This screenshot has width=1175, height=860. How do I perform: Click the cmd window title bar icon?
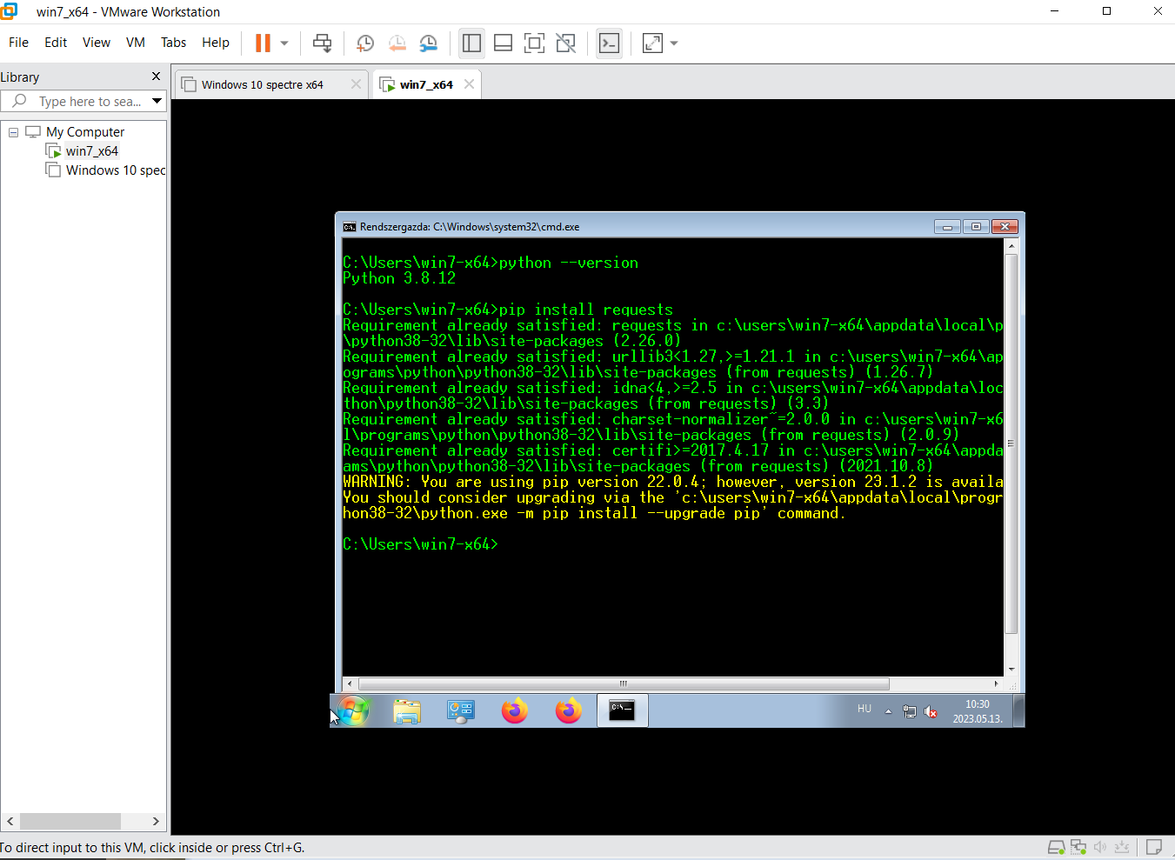coord(350,227)
